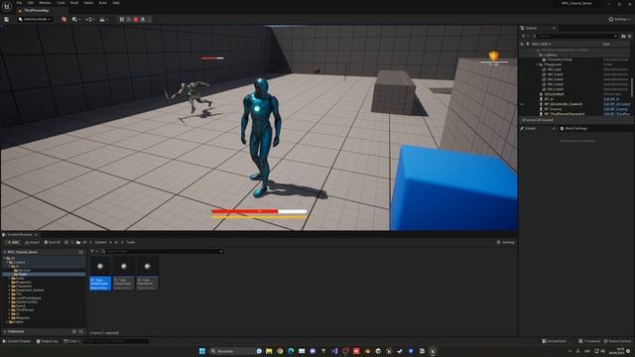This screenshot has width=635, height=357.
Task: Open the Output Log in status bar
Action: [47, 341]
